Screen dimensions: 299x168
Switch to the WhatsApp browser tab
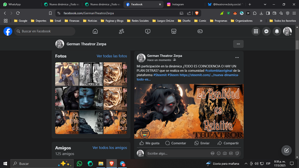pyautogui.click(x=21, y=4)
